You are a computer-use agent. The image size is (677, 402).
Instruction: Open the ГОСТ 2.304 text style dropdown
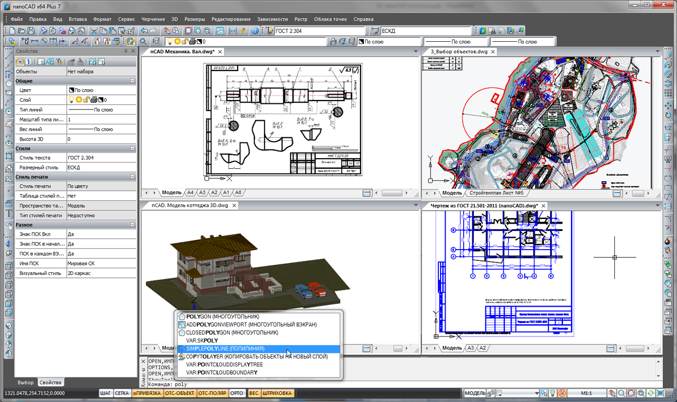[319, 30]
